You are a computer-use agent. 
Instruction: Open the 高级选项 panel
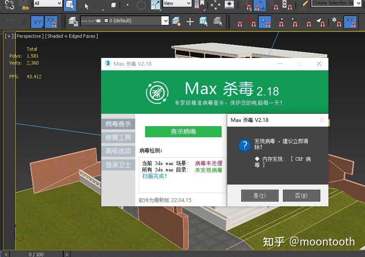pos(118,150)
